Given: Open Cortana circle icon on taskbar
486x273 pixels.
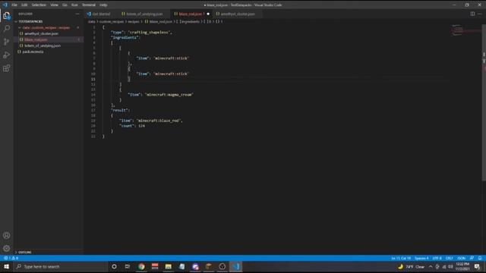Looking at the screenshot, I should [x=114, y=266].
